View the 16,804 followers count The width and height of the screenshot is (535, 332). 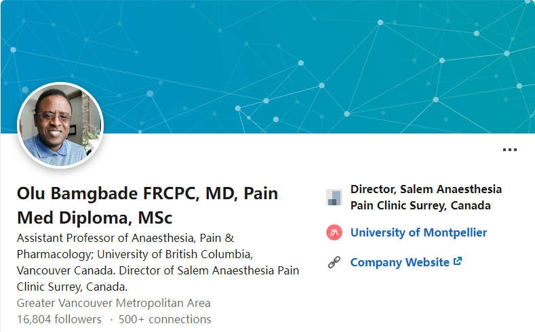[x=59, y=319]
